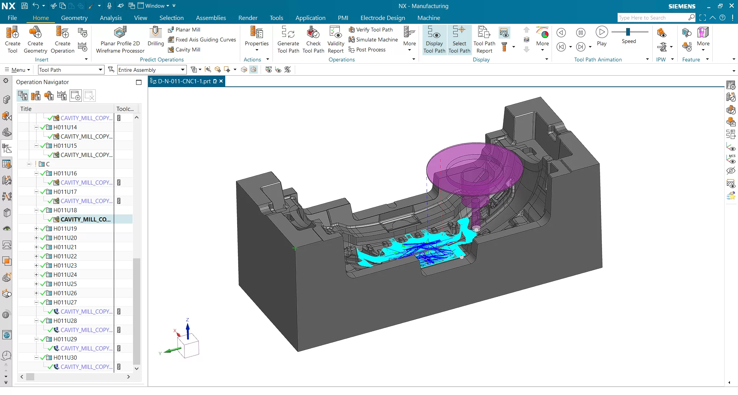Switch to Machine Tool View
The height and width of the screenshot is (395, 738).
click(36, 96)
